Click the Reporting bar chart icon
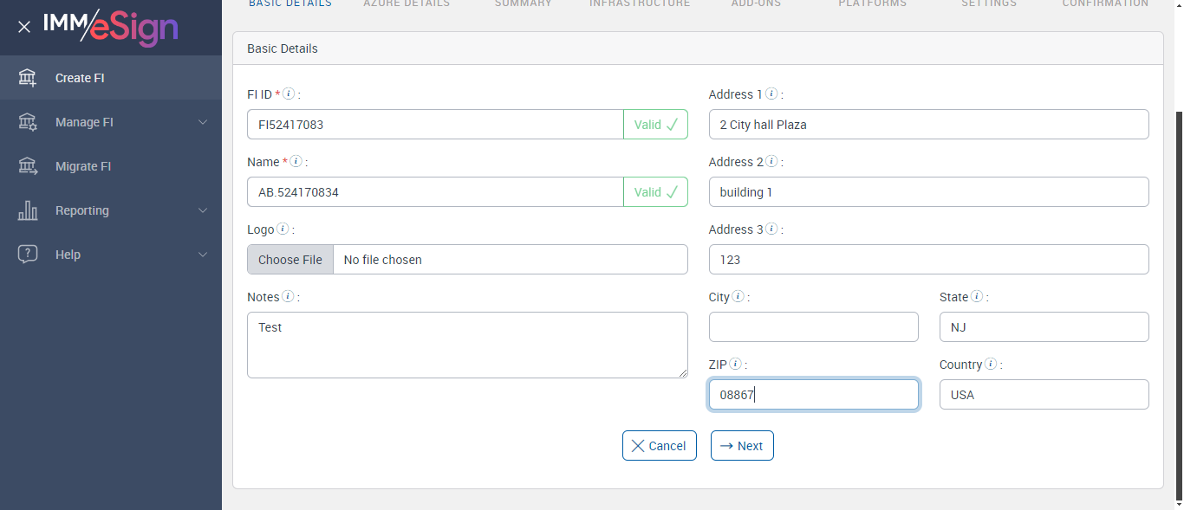Viewport: 1184px width, 510px height. pos(28,210)
